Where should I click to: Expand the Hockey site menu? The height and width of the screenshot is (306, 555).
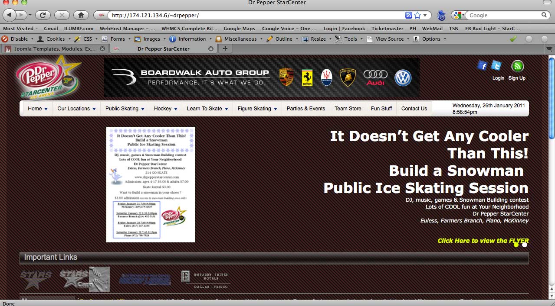166,109
